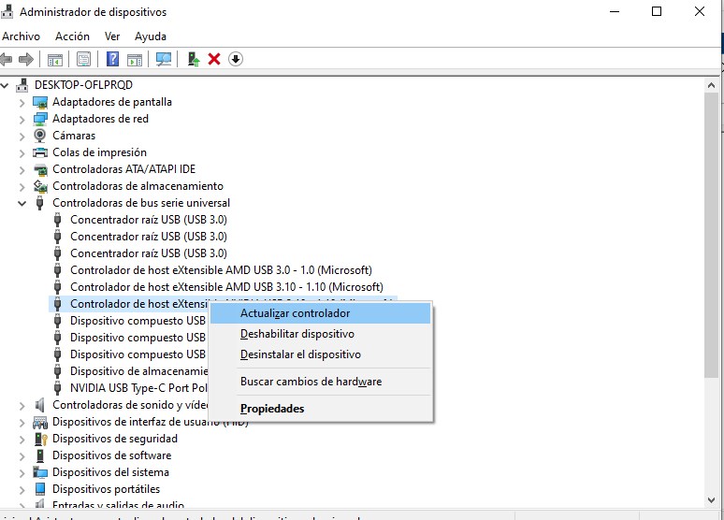Select AMD USB 3.10 - 1.10 host controller
Image resolution: width=724 pixels, height=520 pixels.
click(x=226, y=287)
